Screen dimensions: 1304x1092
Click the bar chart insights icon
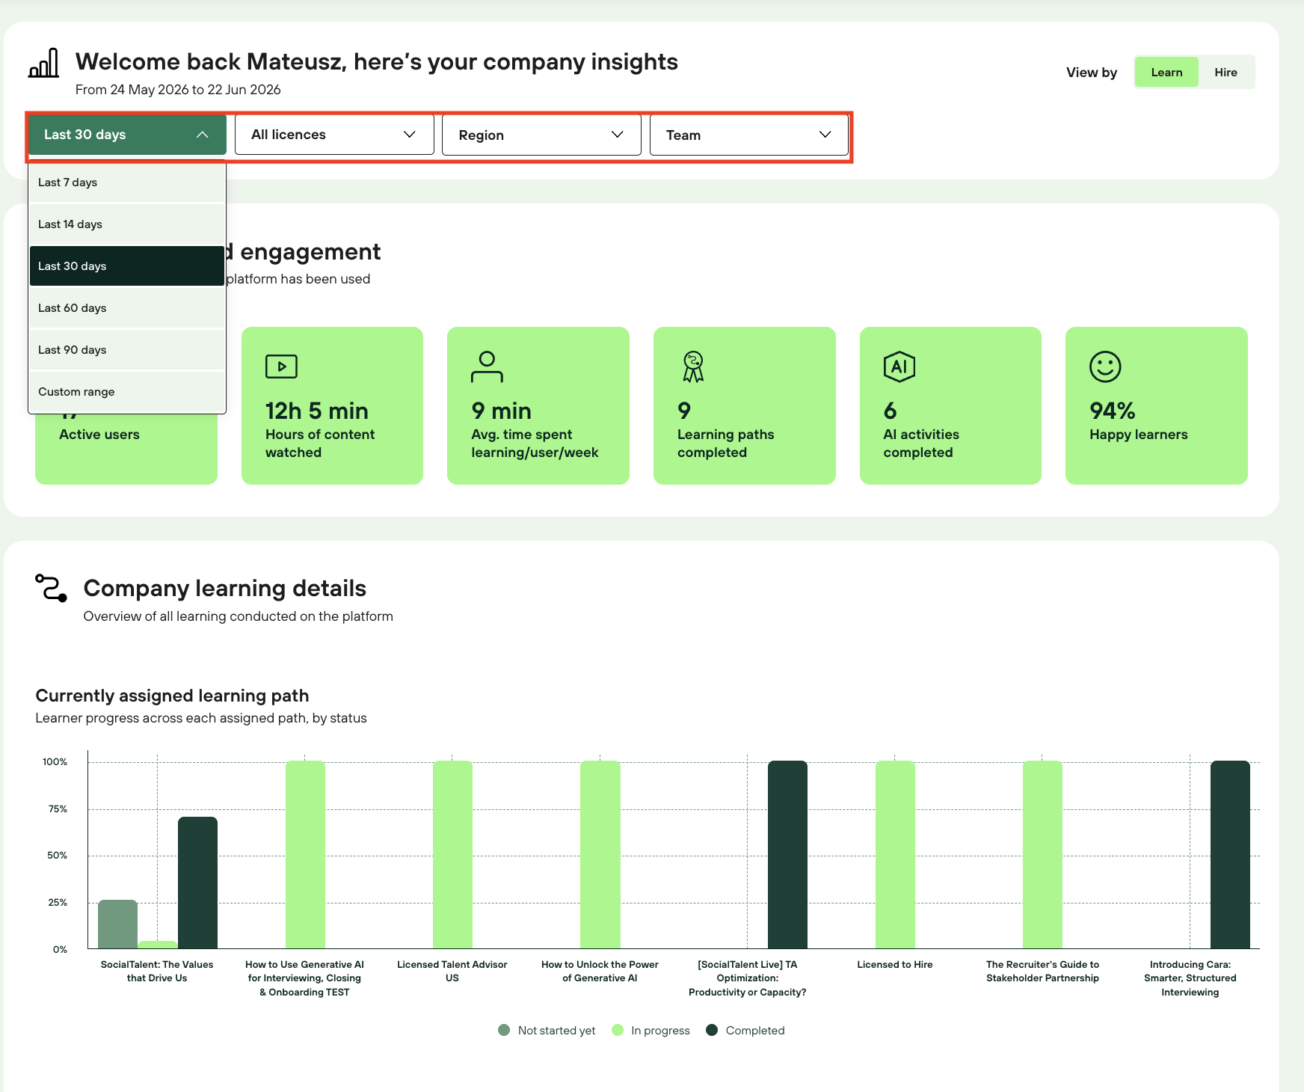pos(43,63)
